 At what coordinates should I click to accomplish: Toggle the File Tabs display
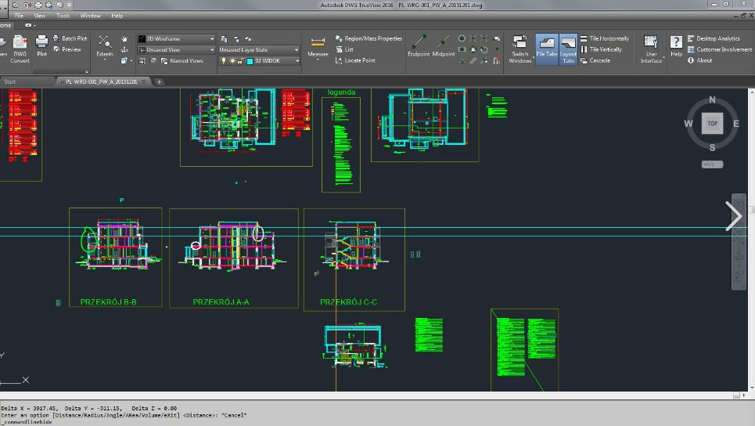(546, 43)
